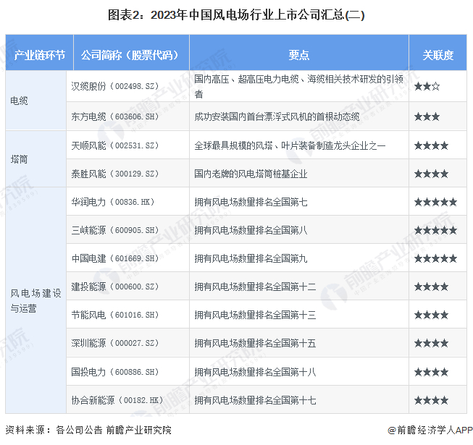Click the star rating for 节能风电

click(432, 315)
